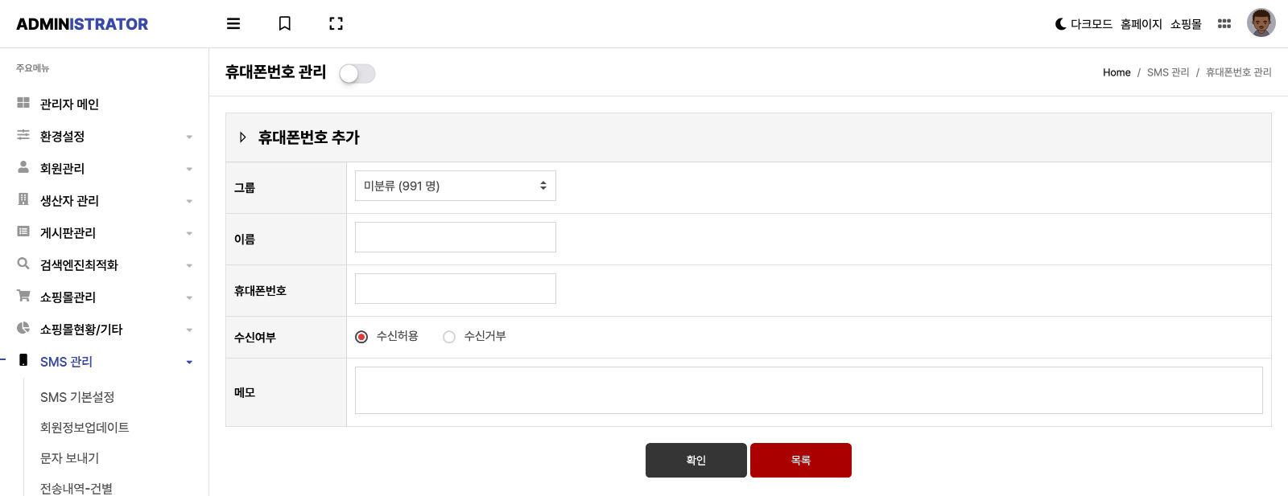Screen dimensions: 1288x496
Task: Click the bookmark icon in top bar
Action: pos(285,23)
